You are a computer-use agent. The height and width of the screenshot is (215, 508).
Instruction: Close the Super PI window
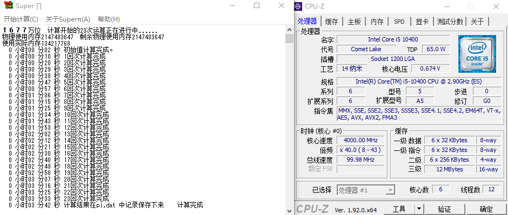[x=281, y=6]
